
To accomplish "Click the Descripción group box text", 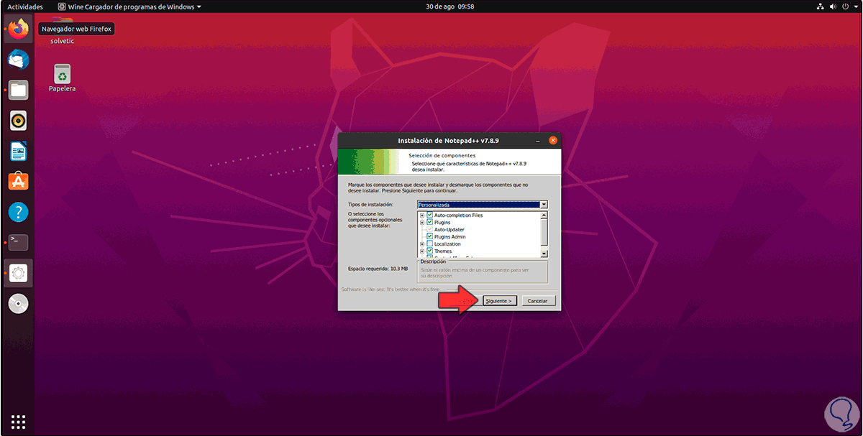I will [x=434, y=261].
